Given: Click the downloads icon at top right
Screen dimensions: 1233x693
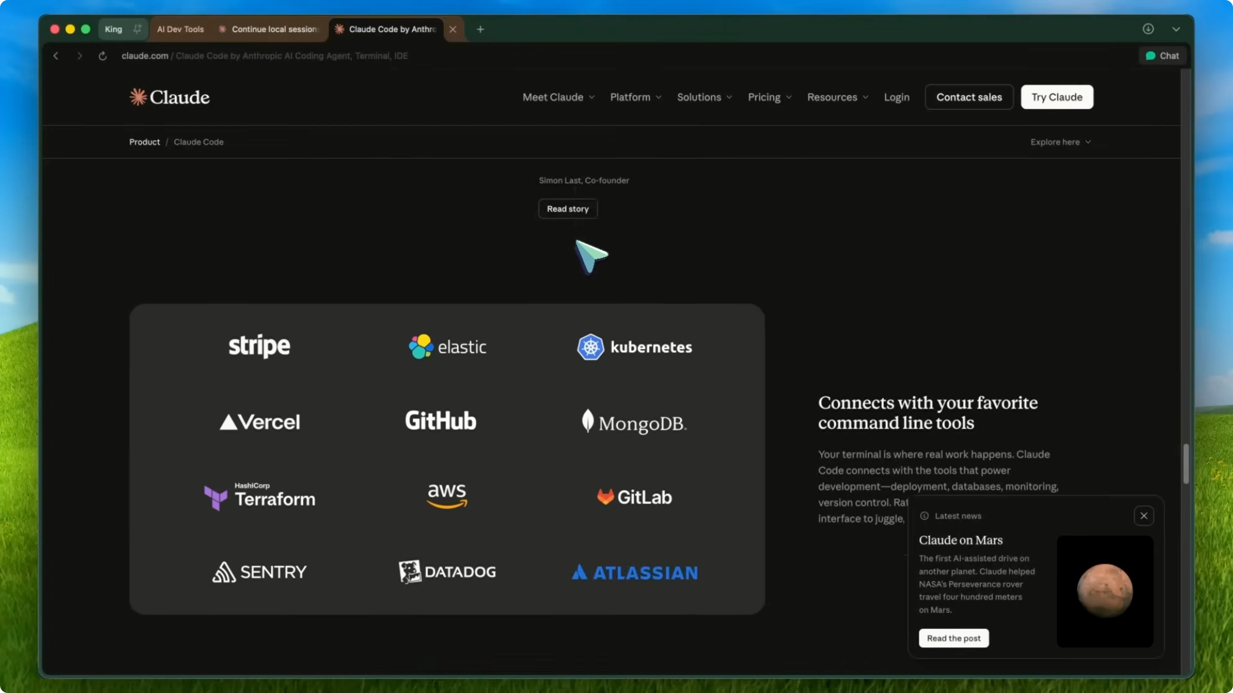Looking at the screenshot, I should [x=1148, y=29].
